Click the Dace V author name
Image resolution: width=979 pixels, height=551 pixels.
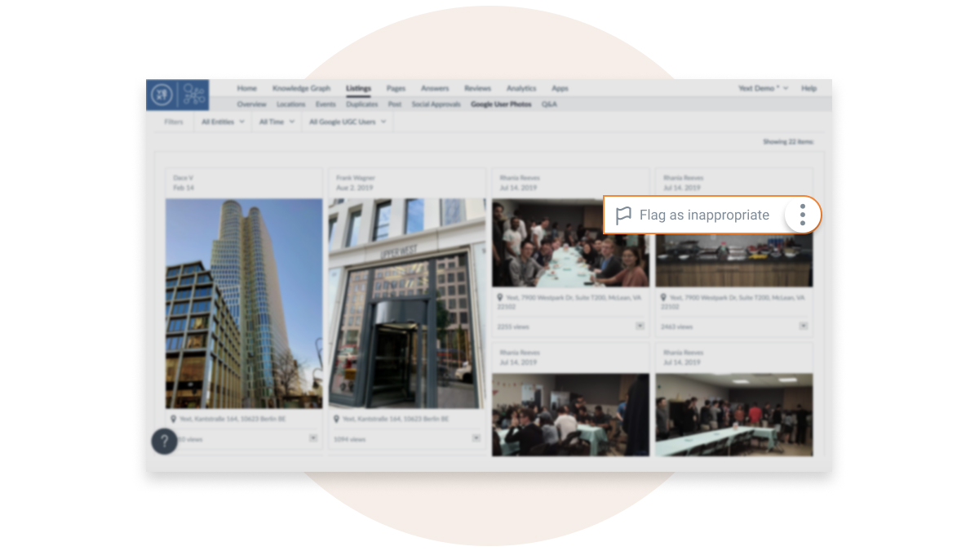click(183, 177)
